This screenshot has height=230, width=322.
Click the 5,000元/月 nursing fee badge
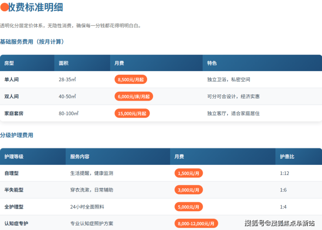click(x=188, y=207)
